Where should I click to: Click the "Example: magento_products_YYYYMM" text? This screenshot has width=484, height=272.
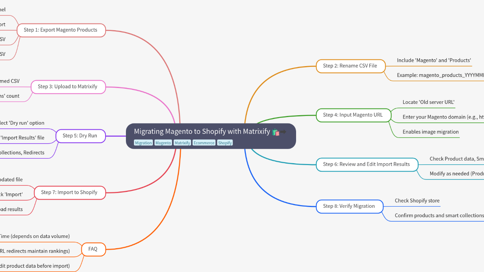pos(440,75)
